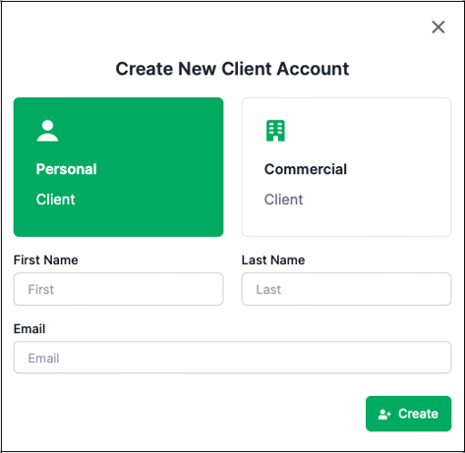This screenshot has height=453, width=465.
Task: Close the Create New Client Account dialog
Action: (x=437, y=28)
